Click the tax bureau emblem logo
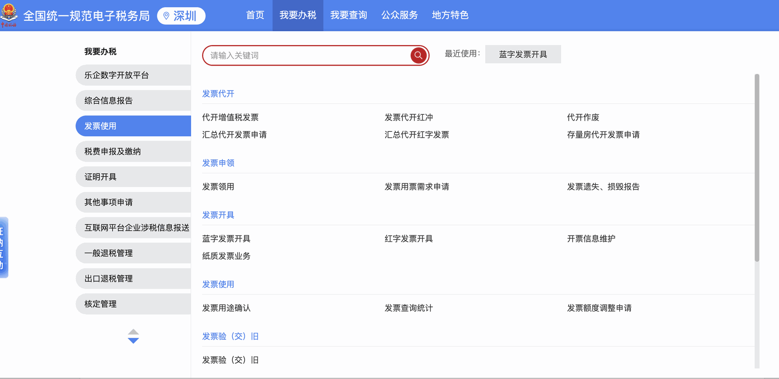The height and width of the screenshot is (379, 779). click(9, 14)
